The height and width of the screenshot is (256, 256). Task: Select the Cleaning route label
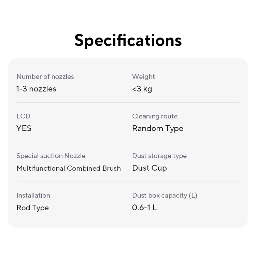155,116
